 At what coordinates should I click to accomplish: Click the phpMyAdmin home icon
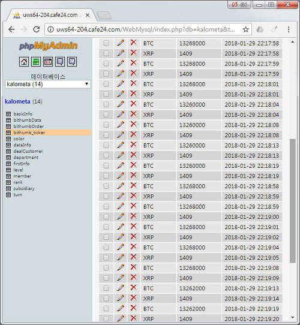24,62
